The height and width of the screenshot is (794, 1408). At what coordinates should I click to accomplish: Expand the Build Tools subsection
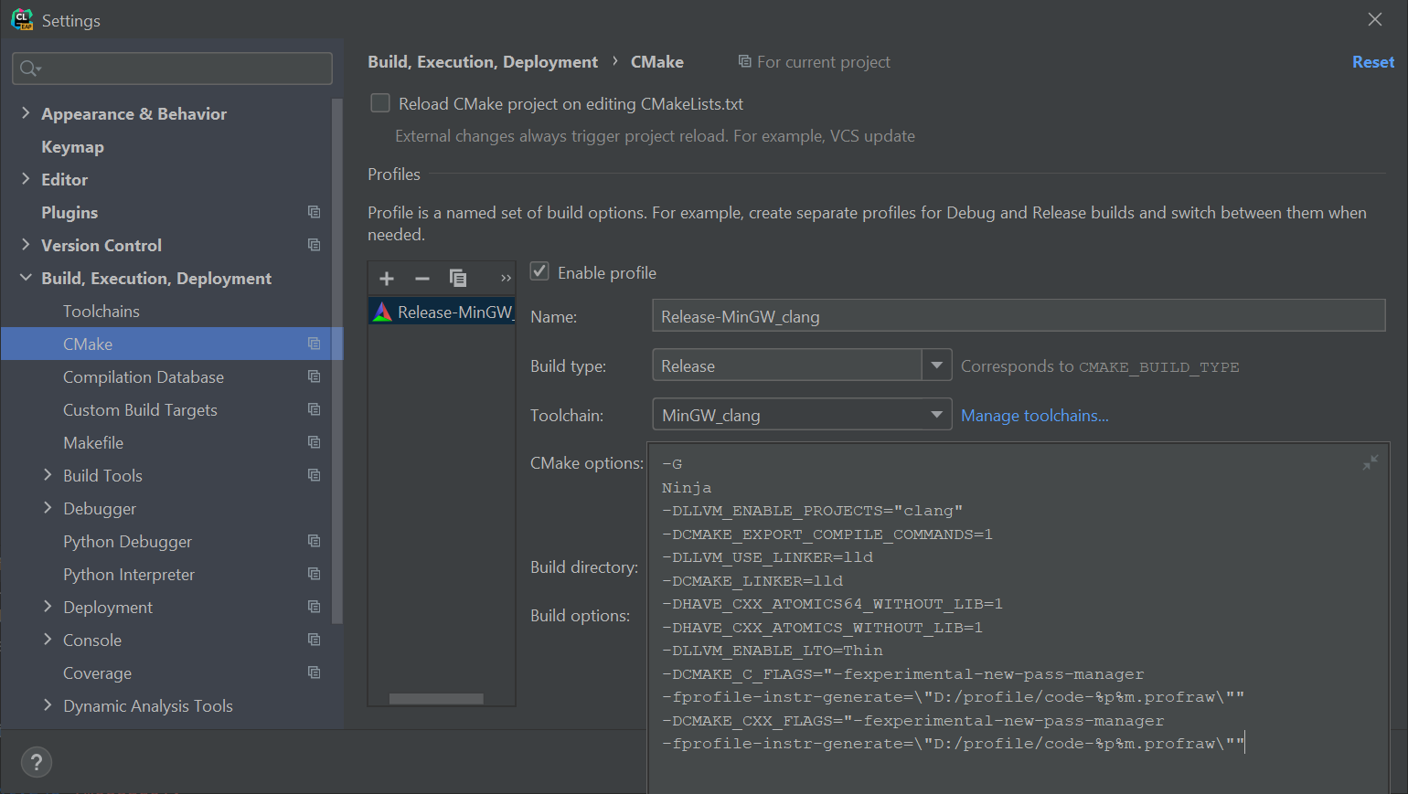[x=48, y=475]
